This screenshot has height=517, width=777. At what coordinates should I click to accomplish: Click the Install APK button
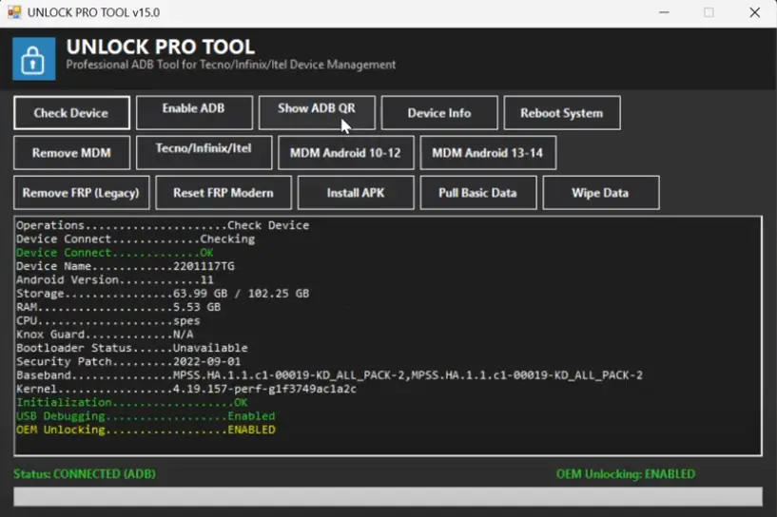click(356, 193)
